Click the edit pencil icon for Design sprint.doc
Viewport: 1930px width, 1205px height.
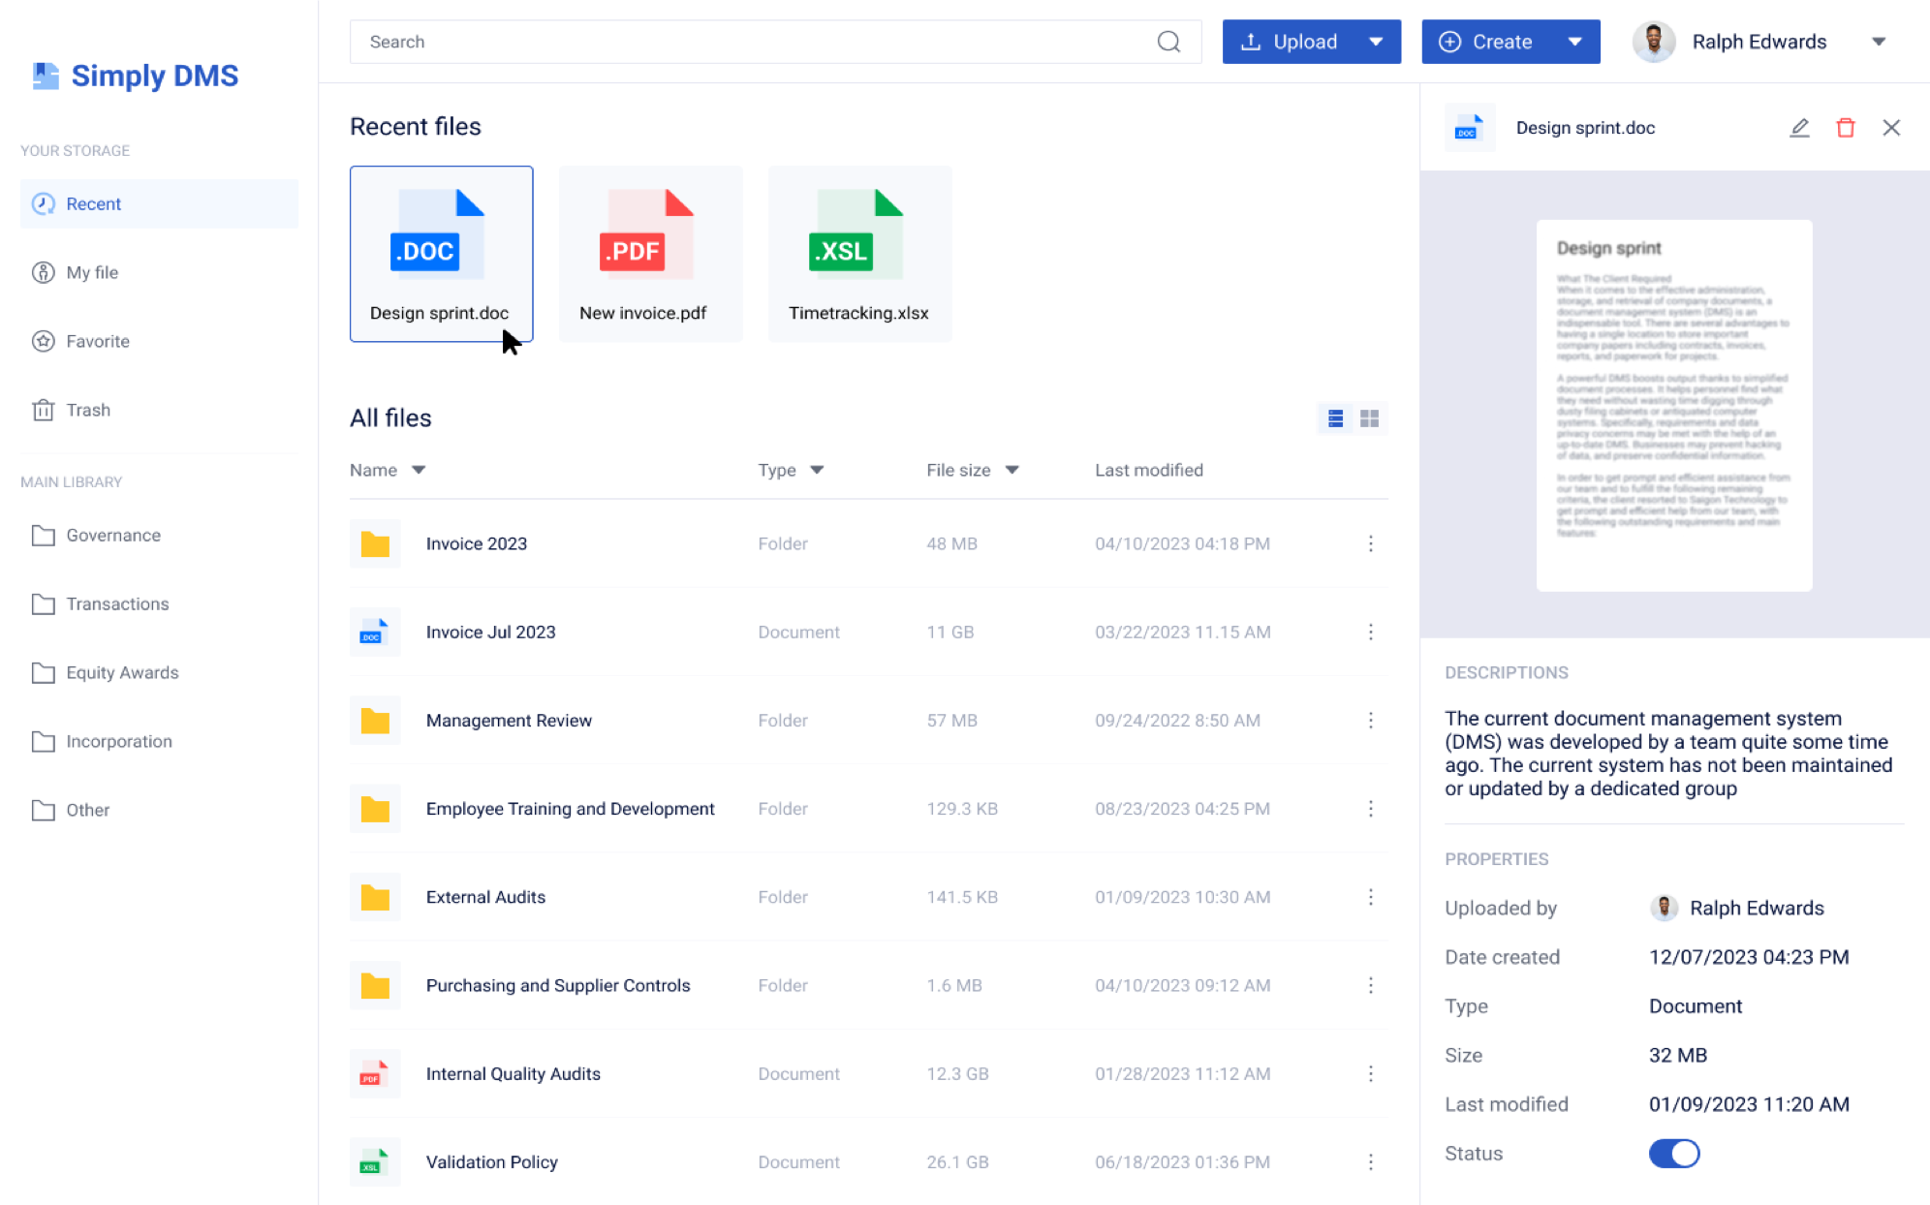[x=1799, y=128]
